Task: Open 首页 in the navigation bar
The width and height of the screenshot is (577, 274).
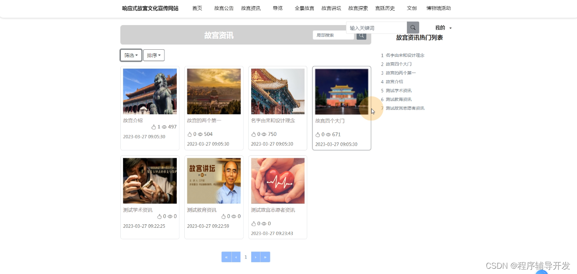Action: [x=197, y=8]
